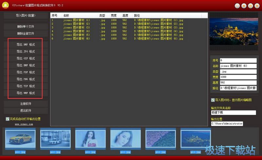
Task: Disable auto-open output location after completion
Action: [x=8, y=119]
